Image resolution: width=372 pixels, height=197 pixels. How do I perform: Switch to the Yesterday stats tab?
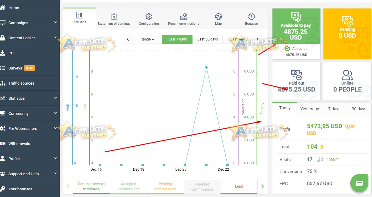[310, 108]
